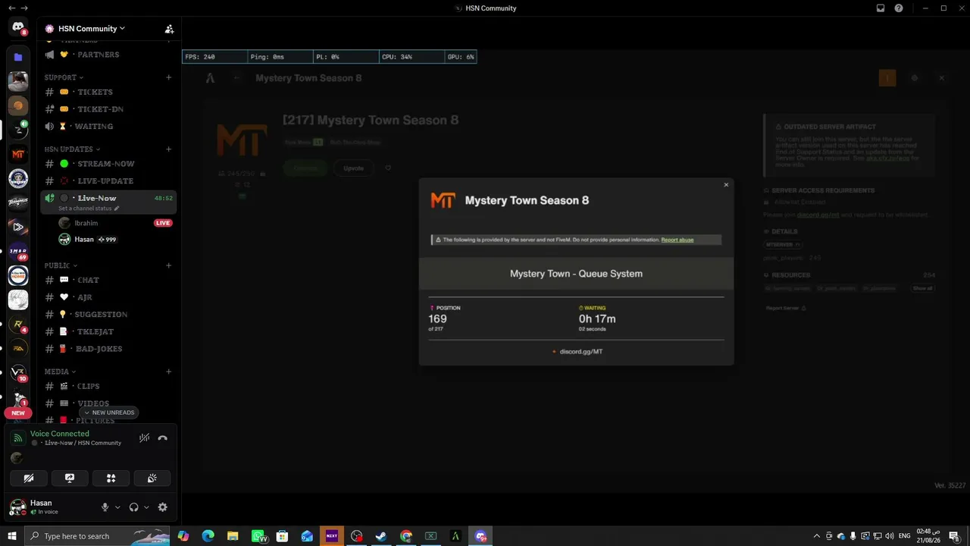
Task: Open the STREAM-NOW channel
Action: [x=108, y=164]
